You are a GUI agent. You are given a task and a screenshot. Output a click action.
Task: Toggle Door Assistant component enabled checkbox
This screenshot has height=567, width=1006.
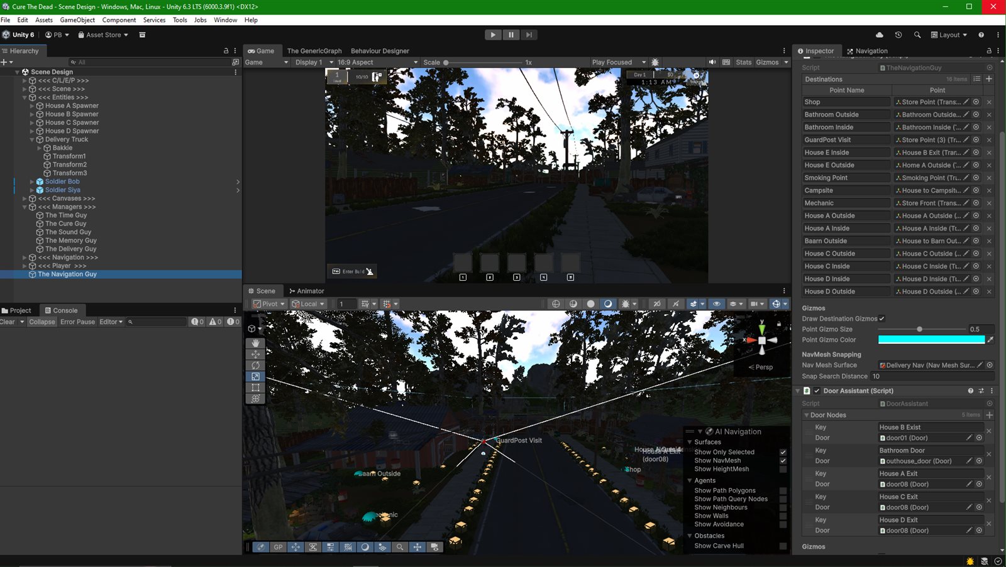[817, 391]
